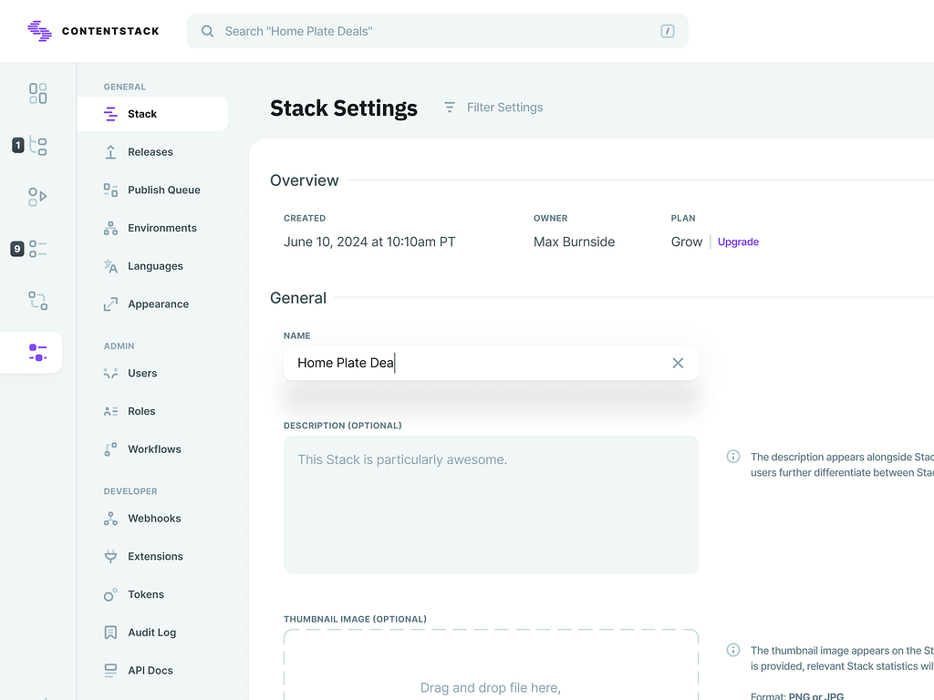Screen dimensions: 934x700
Task: Open the Audit Log settings
Action: tap(151, 632)
